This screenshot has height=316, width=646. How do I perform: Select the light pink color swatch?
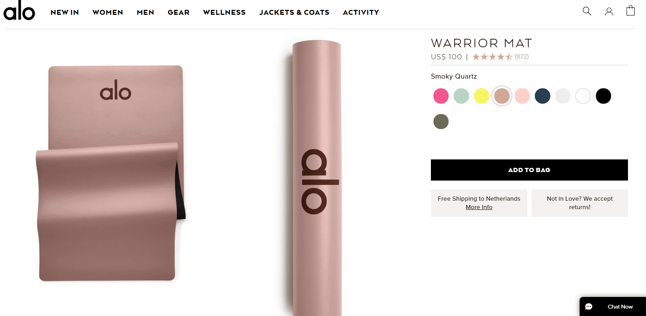tap(522, 96)
